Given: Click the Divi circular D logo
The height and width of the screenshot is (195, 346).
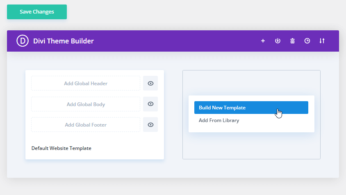Looking at the screenshot, I should [x=23, y=41].
